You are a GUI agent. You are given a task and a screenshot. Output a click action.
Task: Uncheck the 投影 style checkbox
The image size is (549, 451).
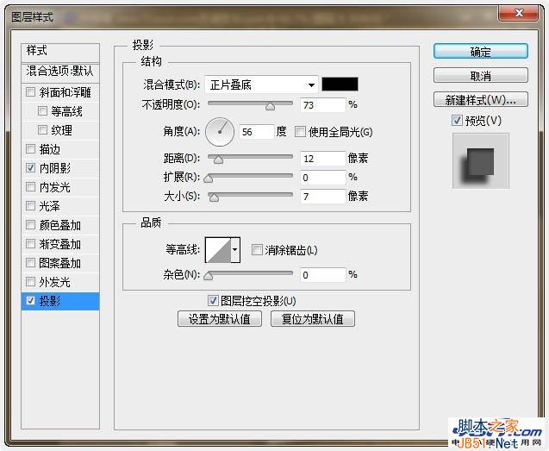point(30,301)
